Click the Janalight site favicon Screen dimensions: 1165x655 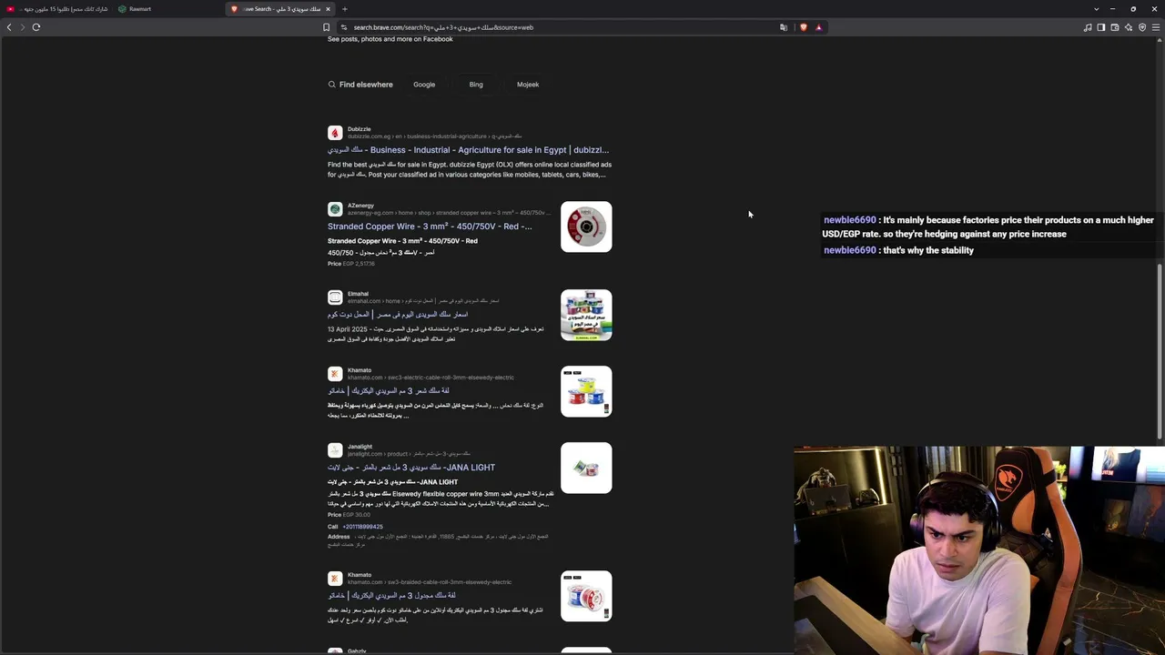click(x=335, y=450)
